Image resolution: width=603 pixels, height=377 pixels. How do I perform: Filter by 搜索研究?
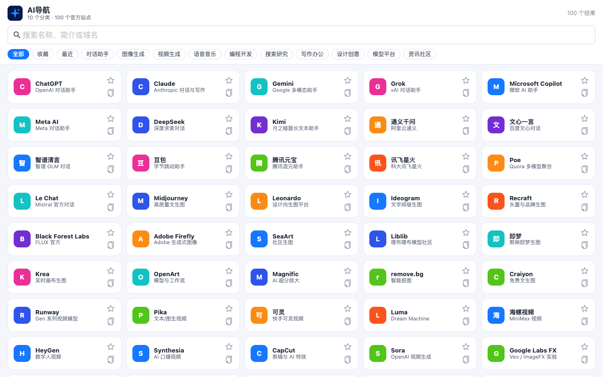pyautogui.click(x=277, y=54)
